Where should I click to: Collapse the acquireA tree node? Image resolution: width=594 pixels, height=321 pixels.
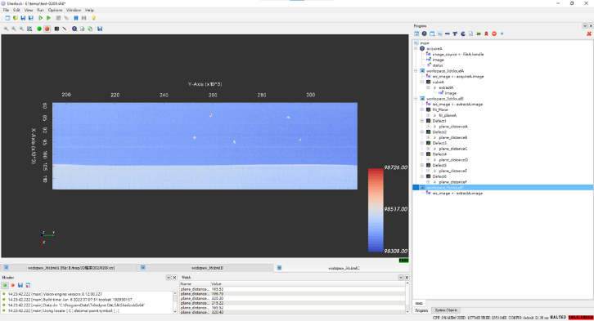click(x=416, y=48)
